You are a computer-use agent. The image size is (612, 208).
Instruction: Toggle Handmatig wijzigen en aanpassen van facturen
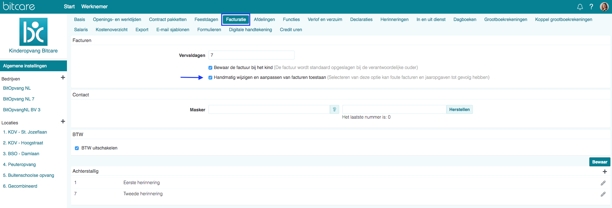click(x=210, y=78)
